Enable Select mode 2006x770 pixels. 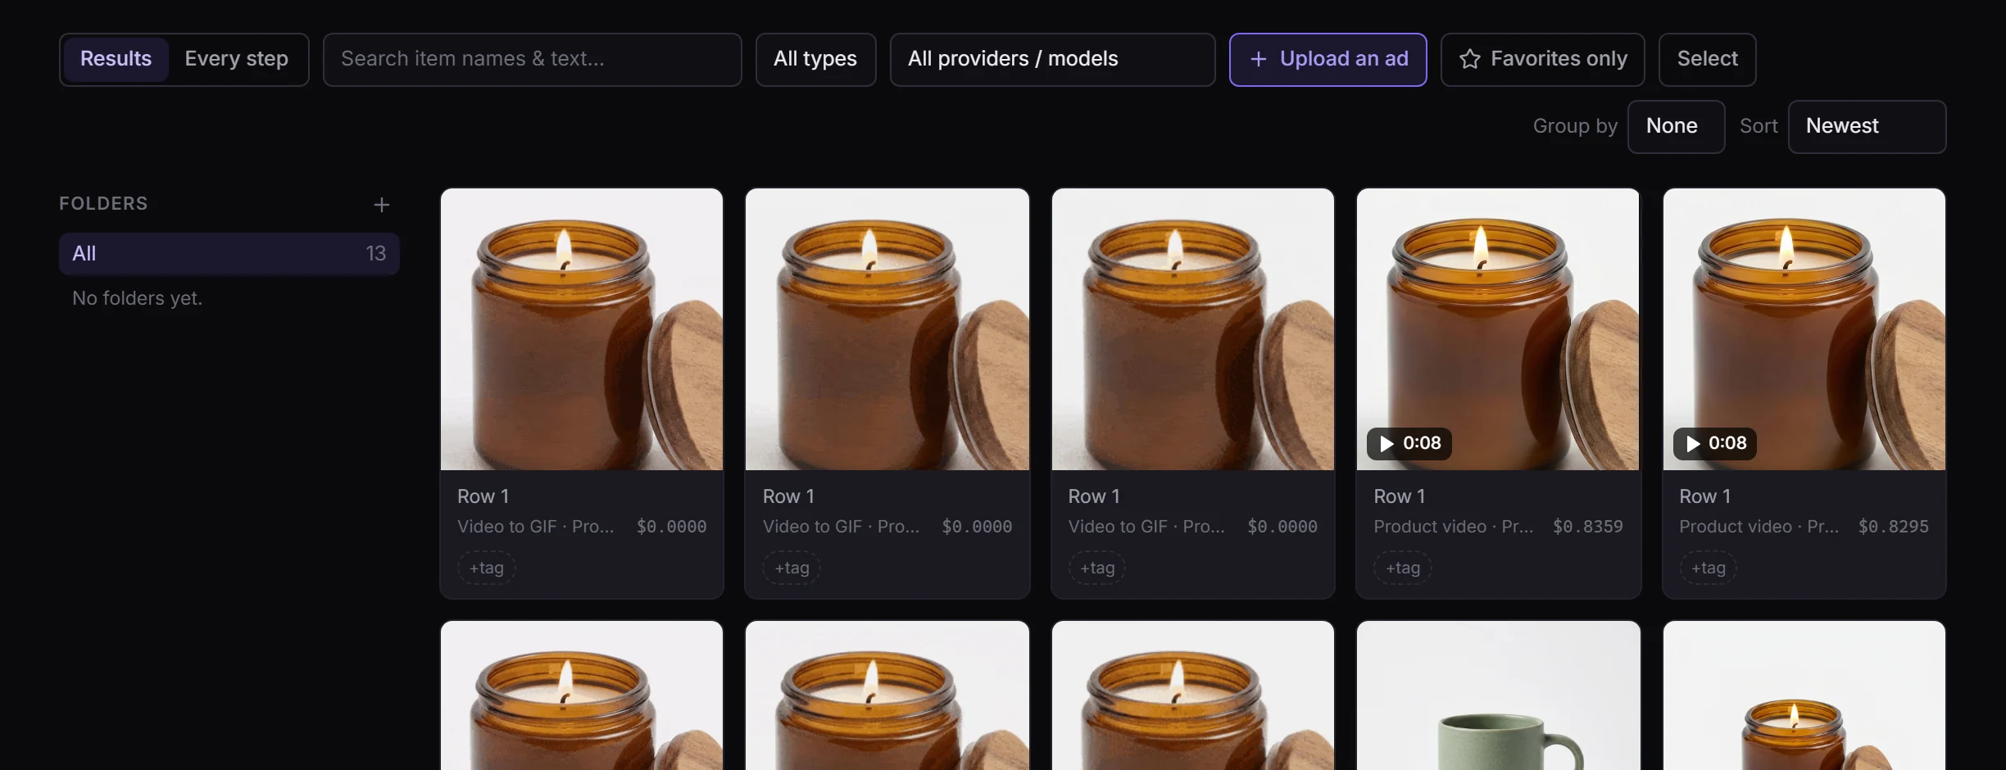point(1707,59)
